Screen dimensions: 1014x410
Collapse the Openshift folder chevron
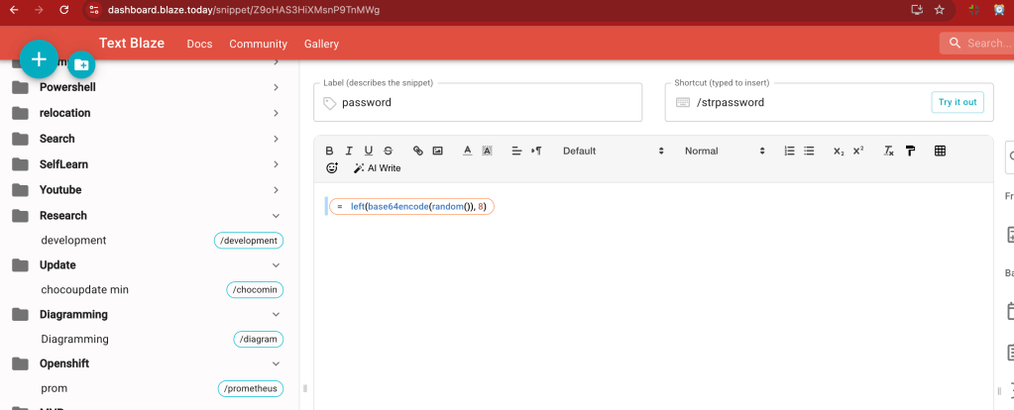click(277, 363)
